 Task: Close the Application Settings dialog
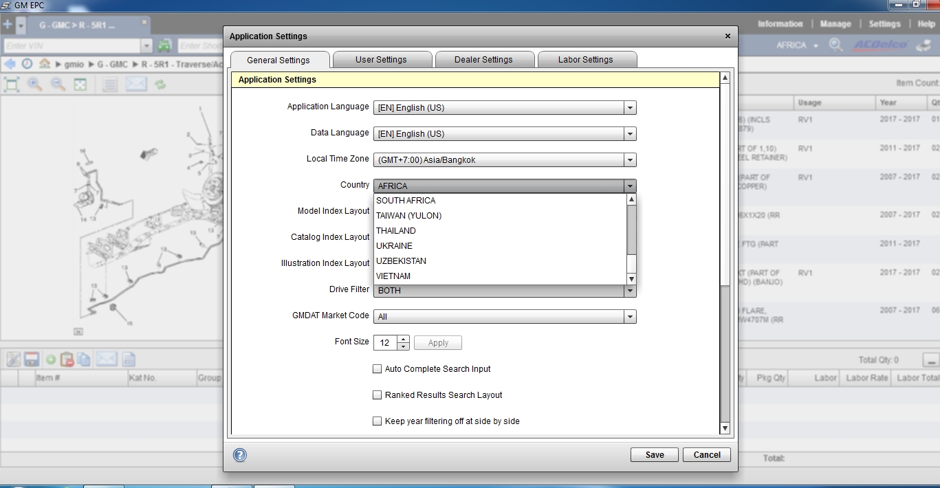coord(728,36)
